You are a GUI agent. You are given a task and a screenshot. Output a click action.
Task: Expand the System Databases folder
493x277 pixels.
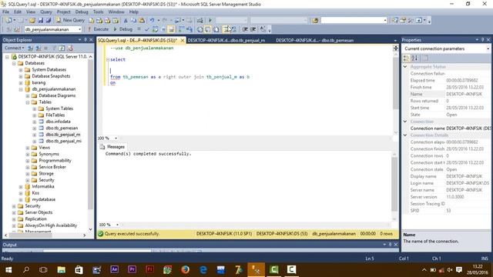coord(21,70)
